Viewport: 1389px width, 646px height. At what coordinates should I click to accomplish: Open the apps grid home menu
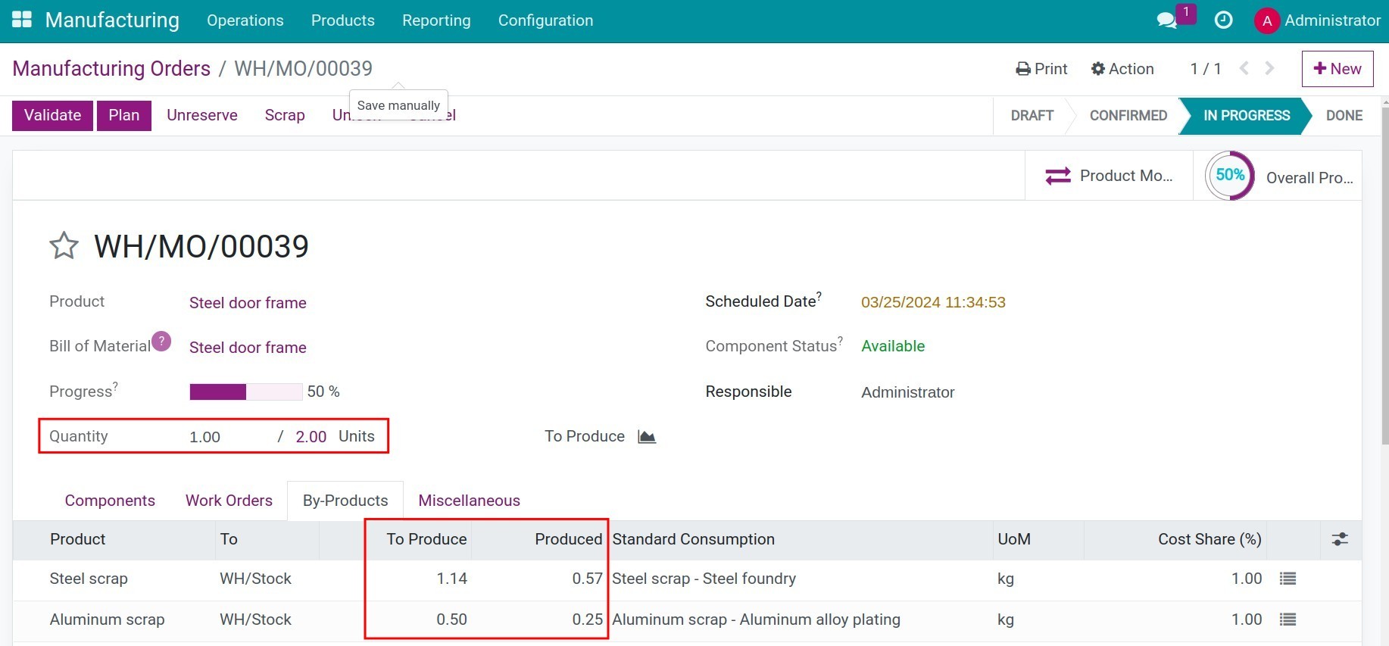tap(22, 20)
